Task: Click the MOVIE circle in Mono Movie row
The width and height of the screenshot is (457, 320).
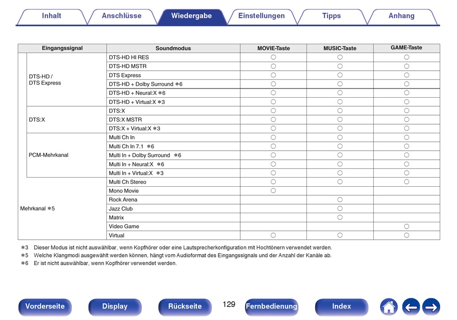Action: 273,191
